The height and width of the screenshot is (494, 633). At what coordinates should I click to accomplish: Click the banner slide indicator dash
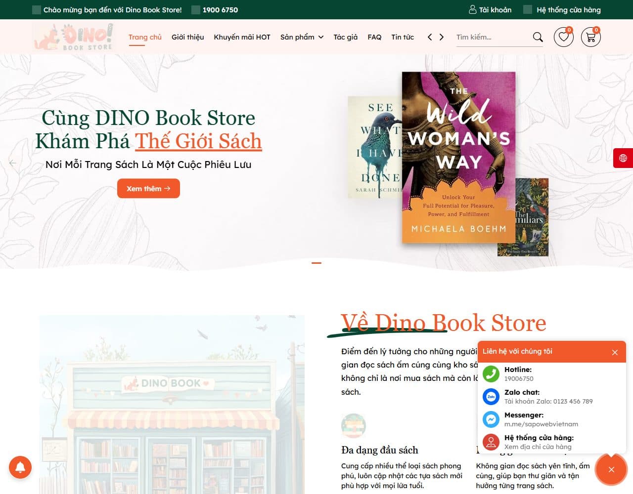[316, 263]
